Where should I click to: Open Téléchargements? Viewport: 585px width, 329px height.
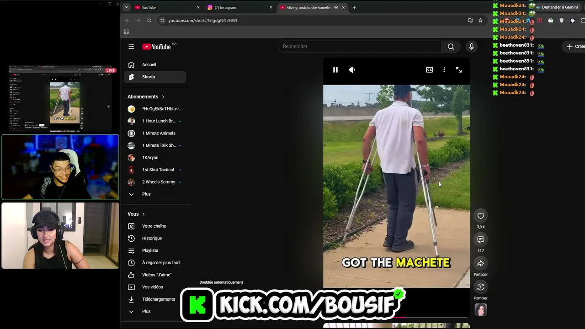[155, 299]
